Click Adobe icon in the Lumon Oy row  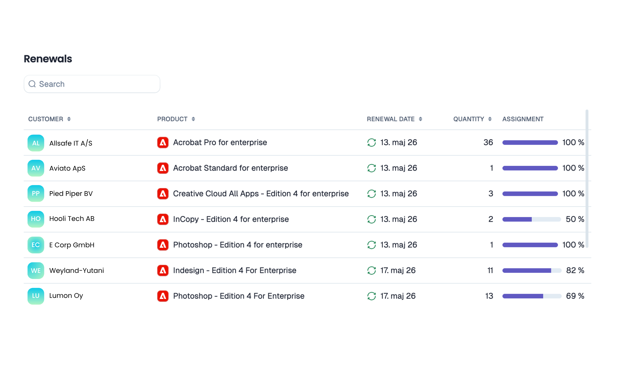pos(163,296)
